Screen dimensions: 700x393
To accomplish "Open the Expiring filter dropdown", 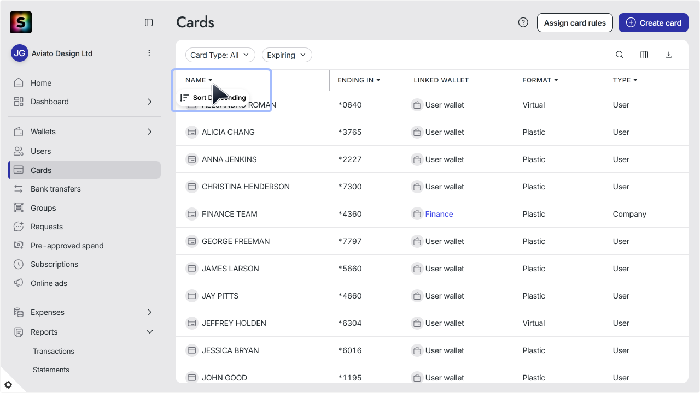I will coord(287,55).
